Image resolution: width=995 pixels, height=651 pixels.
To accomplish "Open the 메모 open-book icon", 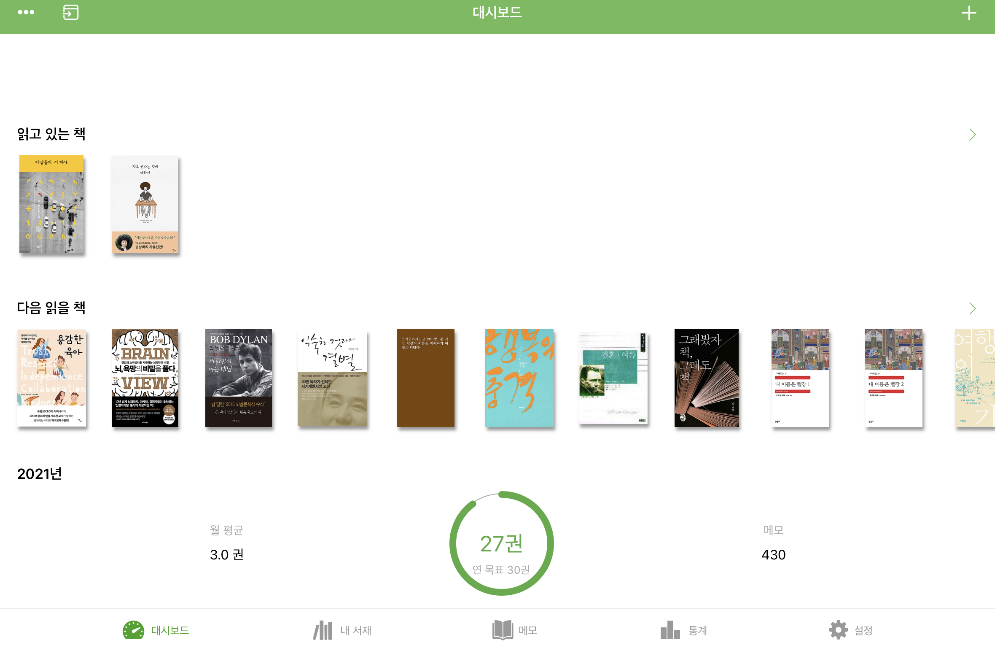I will click(x=503, y=630).
